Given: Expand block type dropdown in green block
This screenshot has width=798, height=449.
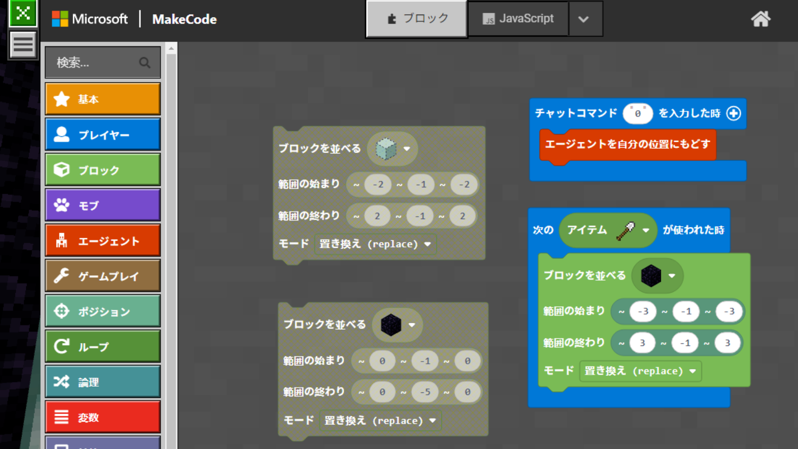Looking at the screenshot, I should [x=672, y=276].
